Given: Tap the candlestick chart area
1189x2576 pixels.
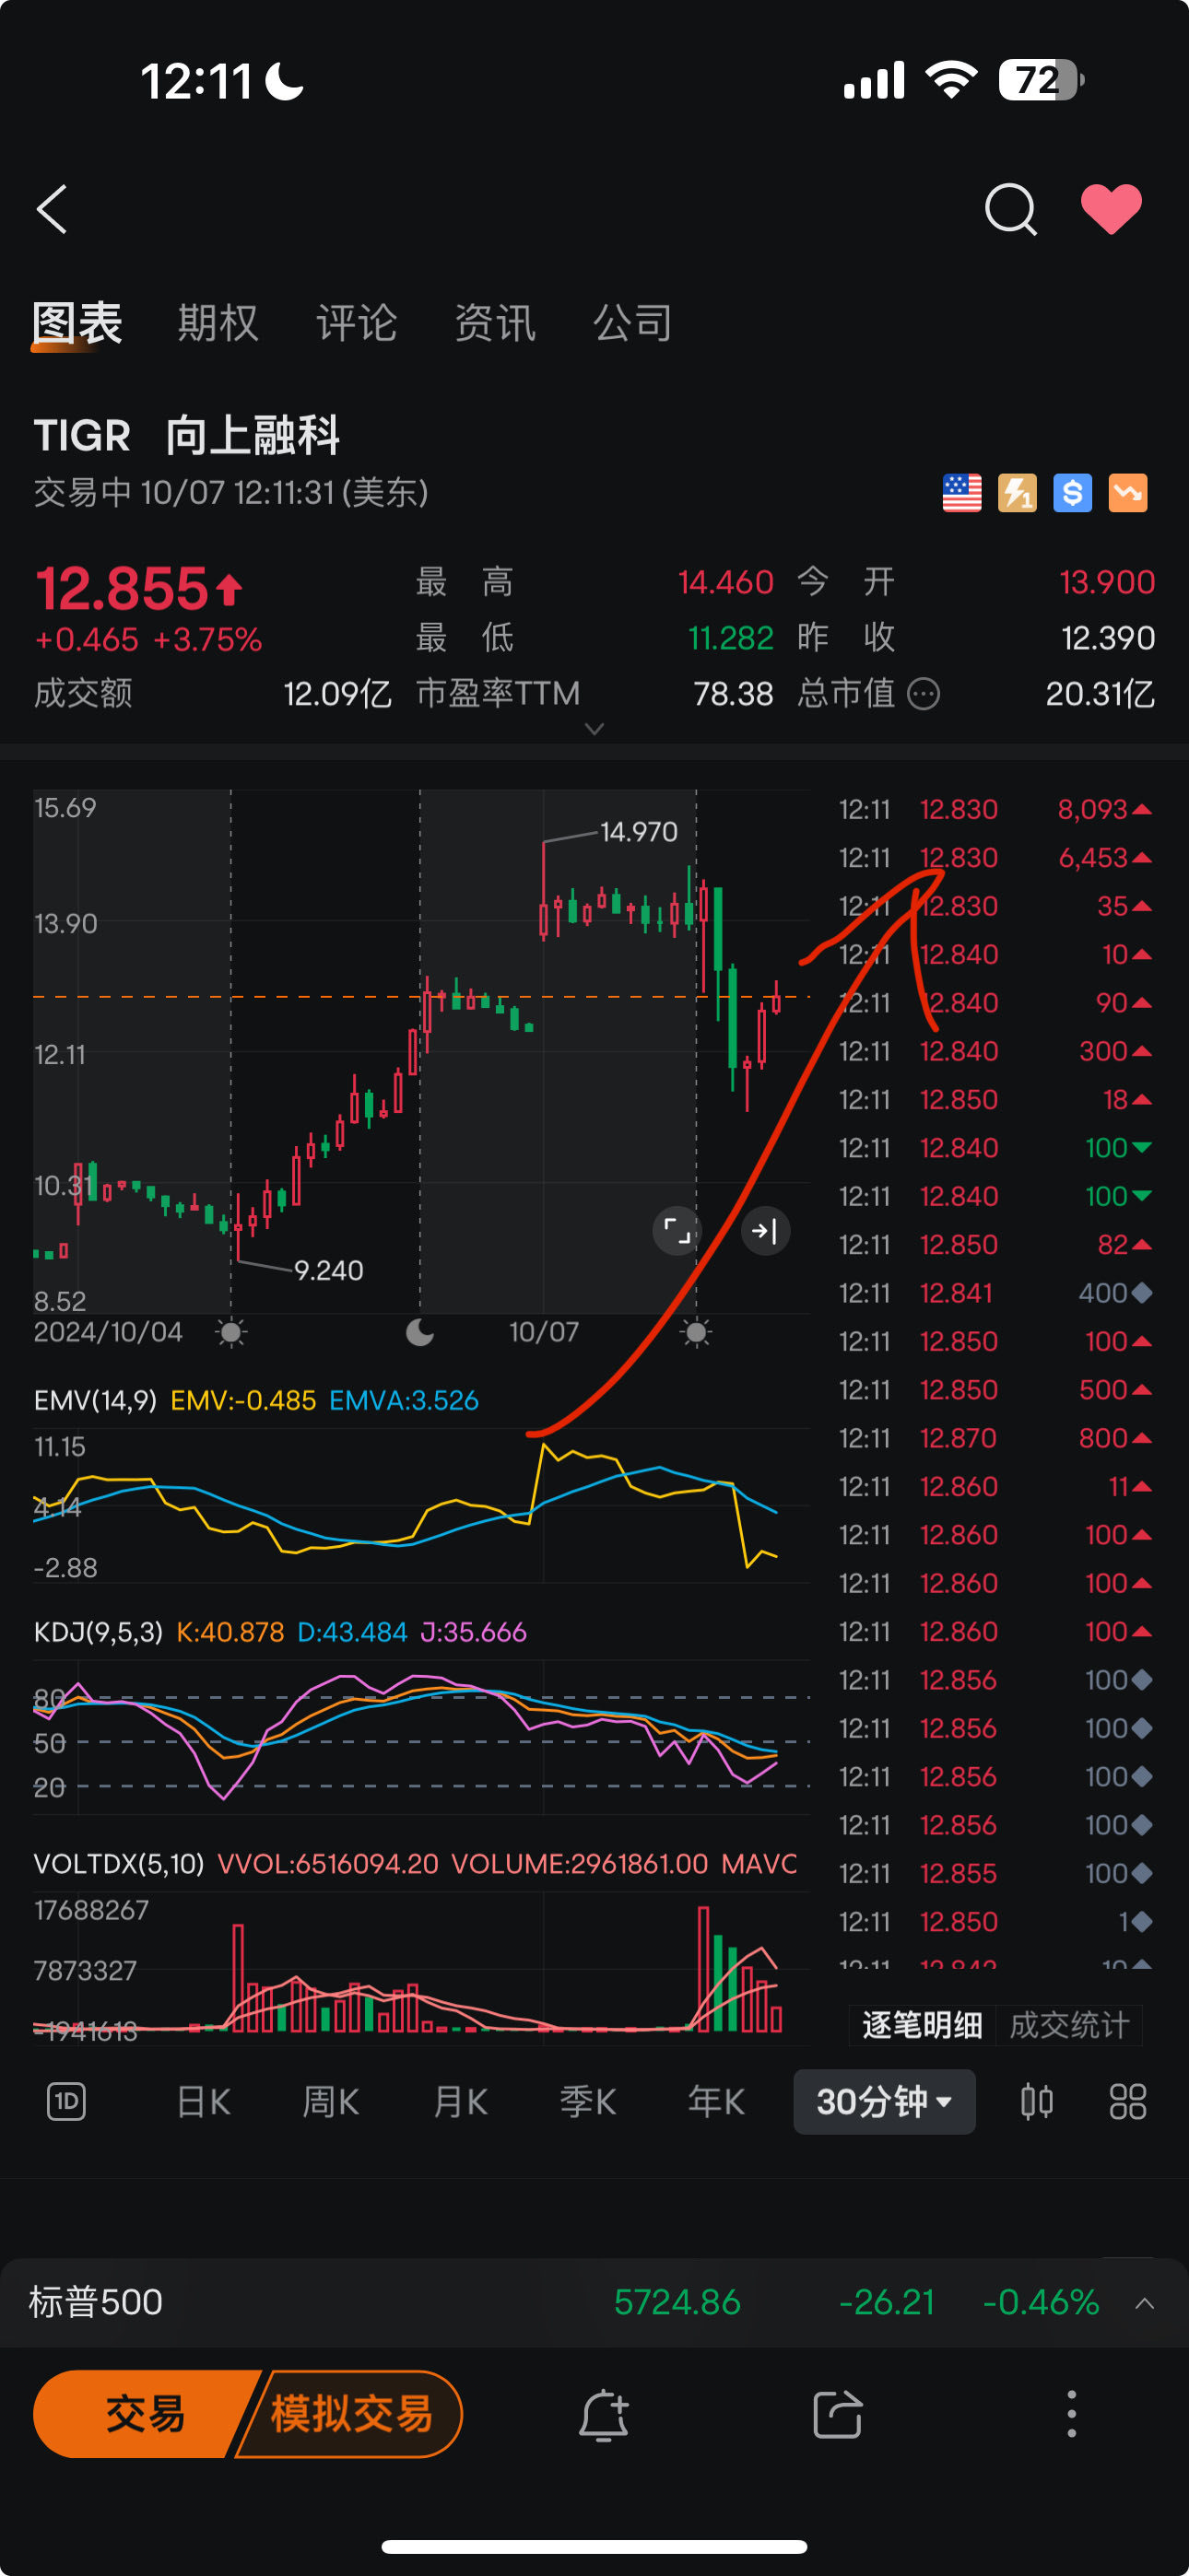Looking at the screenshot, I should (x=420, y=1050).
